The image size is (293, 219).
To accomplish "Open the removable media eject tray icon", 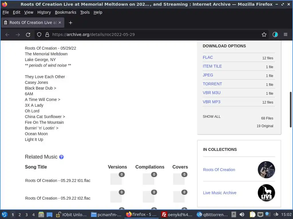I will pos(234,215).
